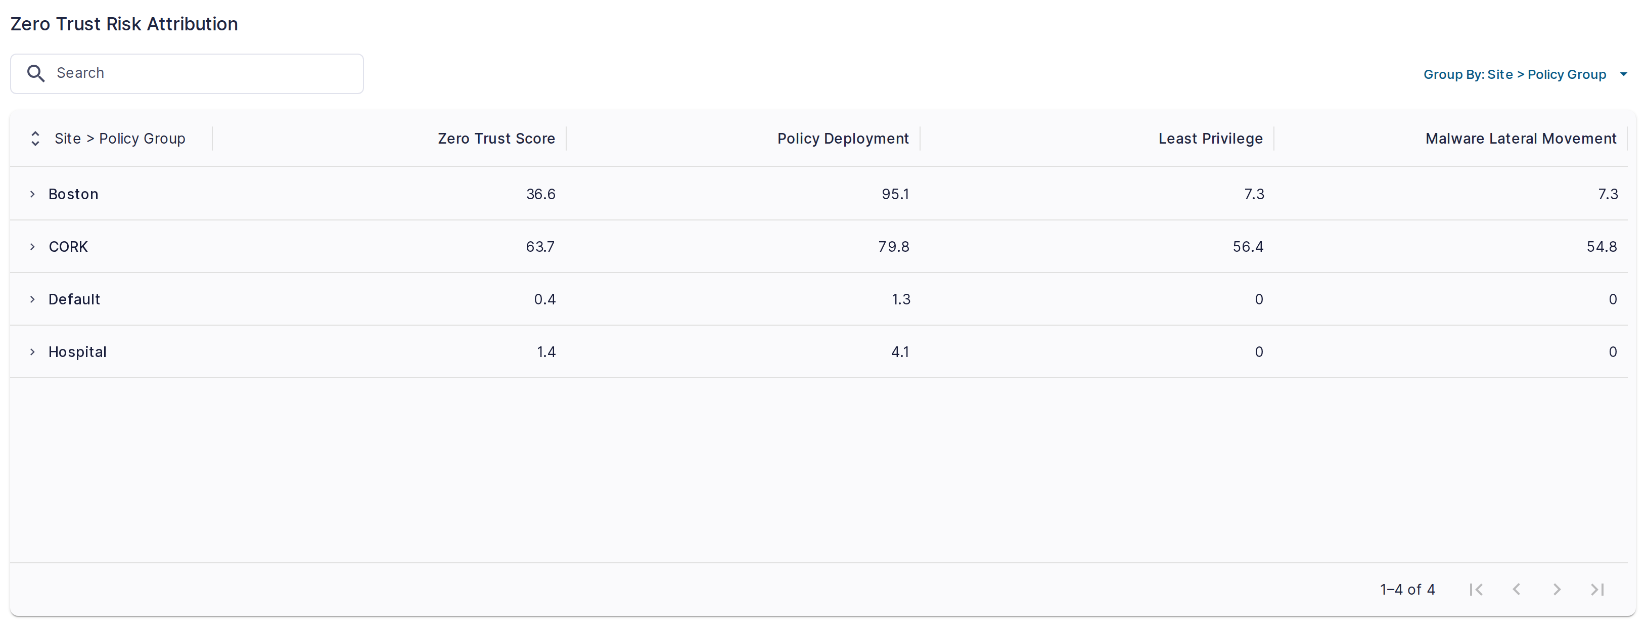The image size is (1646, 626).
Task: Click the Search input field
Action: point(187,73)
